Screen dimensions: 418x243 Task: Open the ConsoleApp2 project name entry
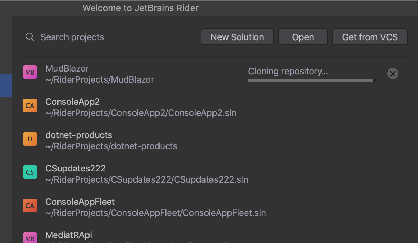72,102
